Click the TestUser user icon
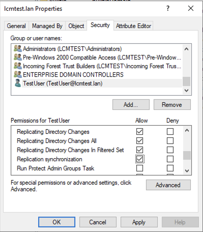 click(x=18, y=83)
